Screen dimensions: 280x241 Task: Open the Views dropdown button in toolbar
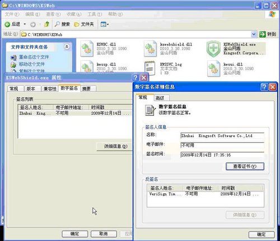105,24
